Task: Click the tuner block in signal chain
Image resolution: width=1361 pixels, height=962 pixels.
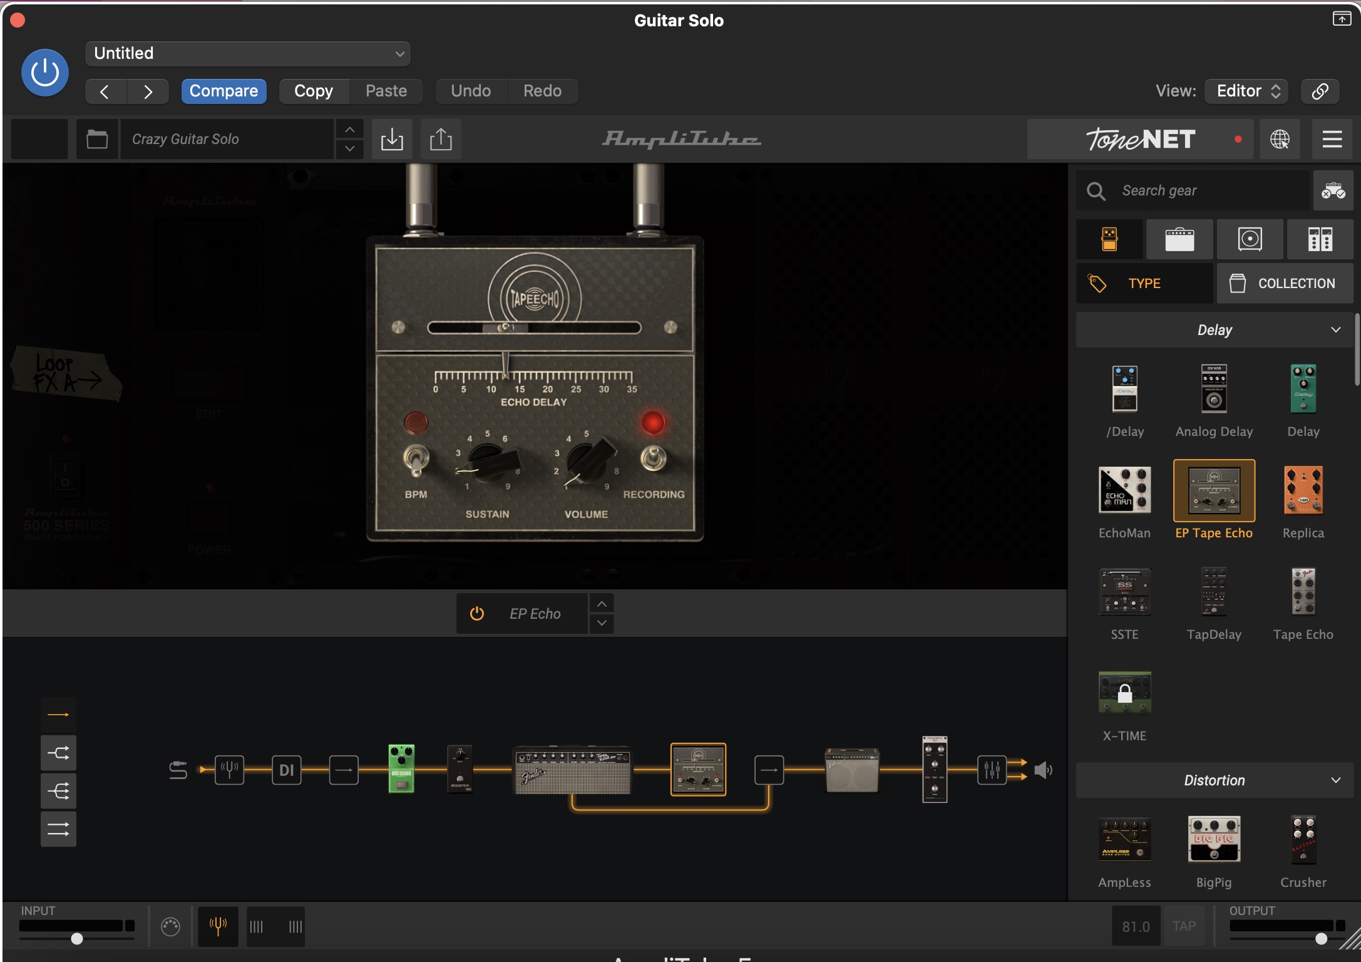Action: point(229,770)
